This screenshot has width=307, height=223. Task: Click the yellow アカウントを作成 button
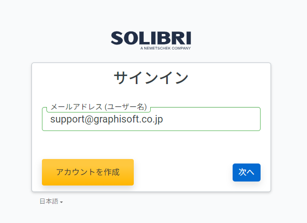(x=88, y=172)
